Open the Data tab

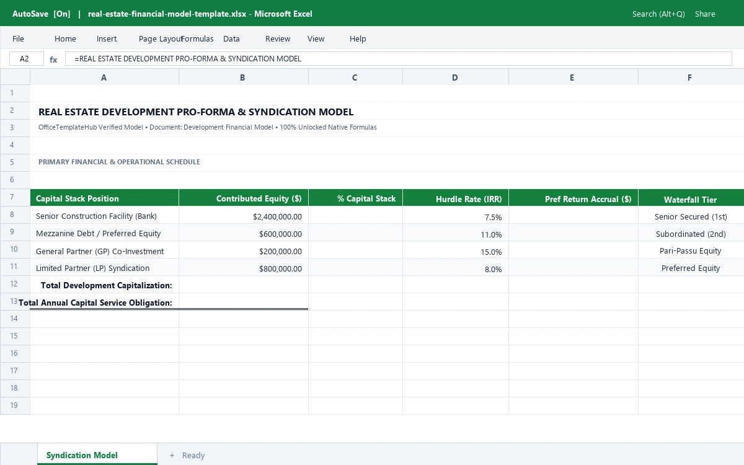[231, 38]
